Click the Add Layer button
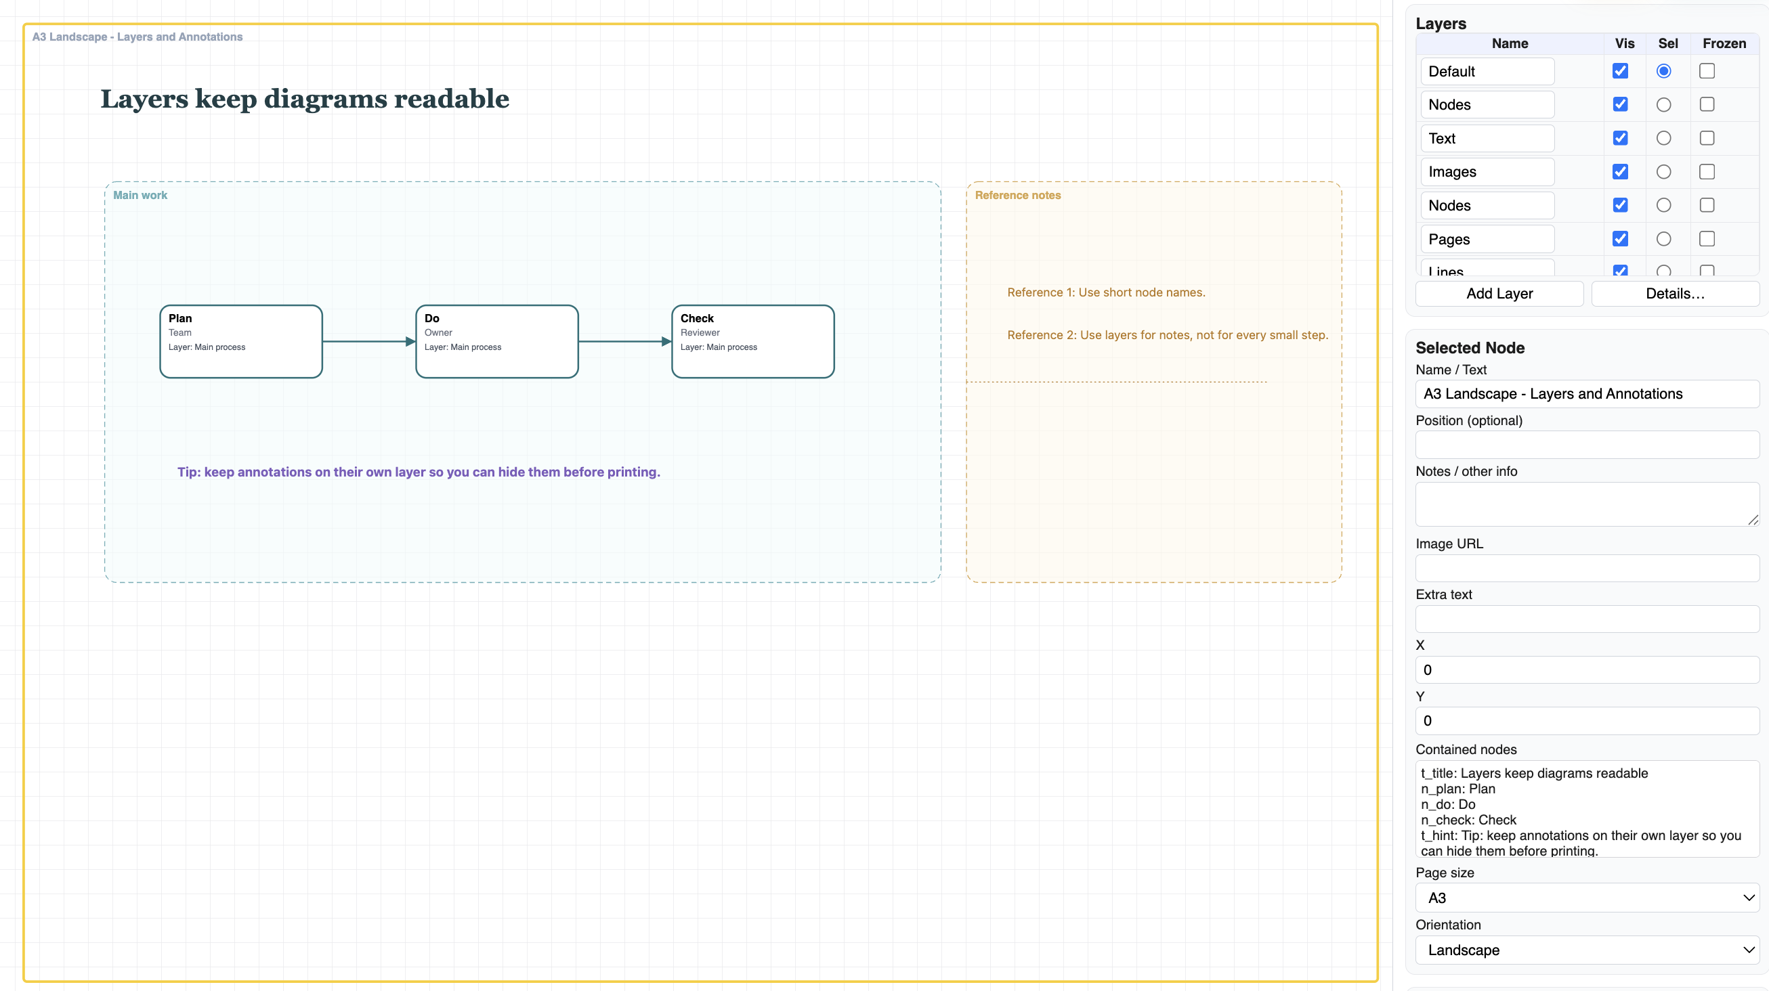Viewport: 1769px width, 991px height. click(x=1499, y=294)
